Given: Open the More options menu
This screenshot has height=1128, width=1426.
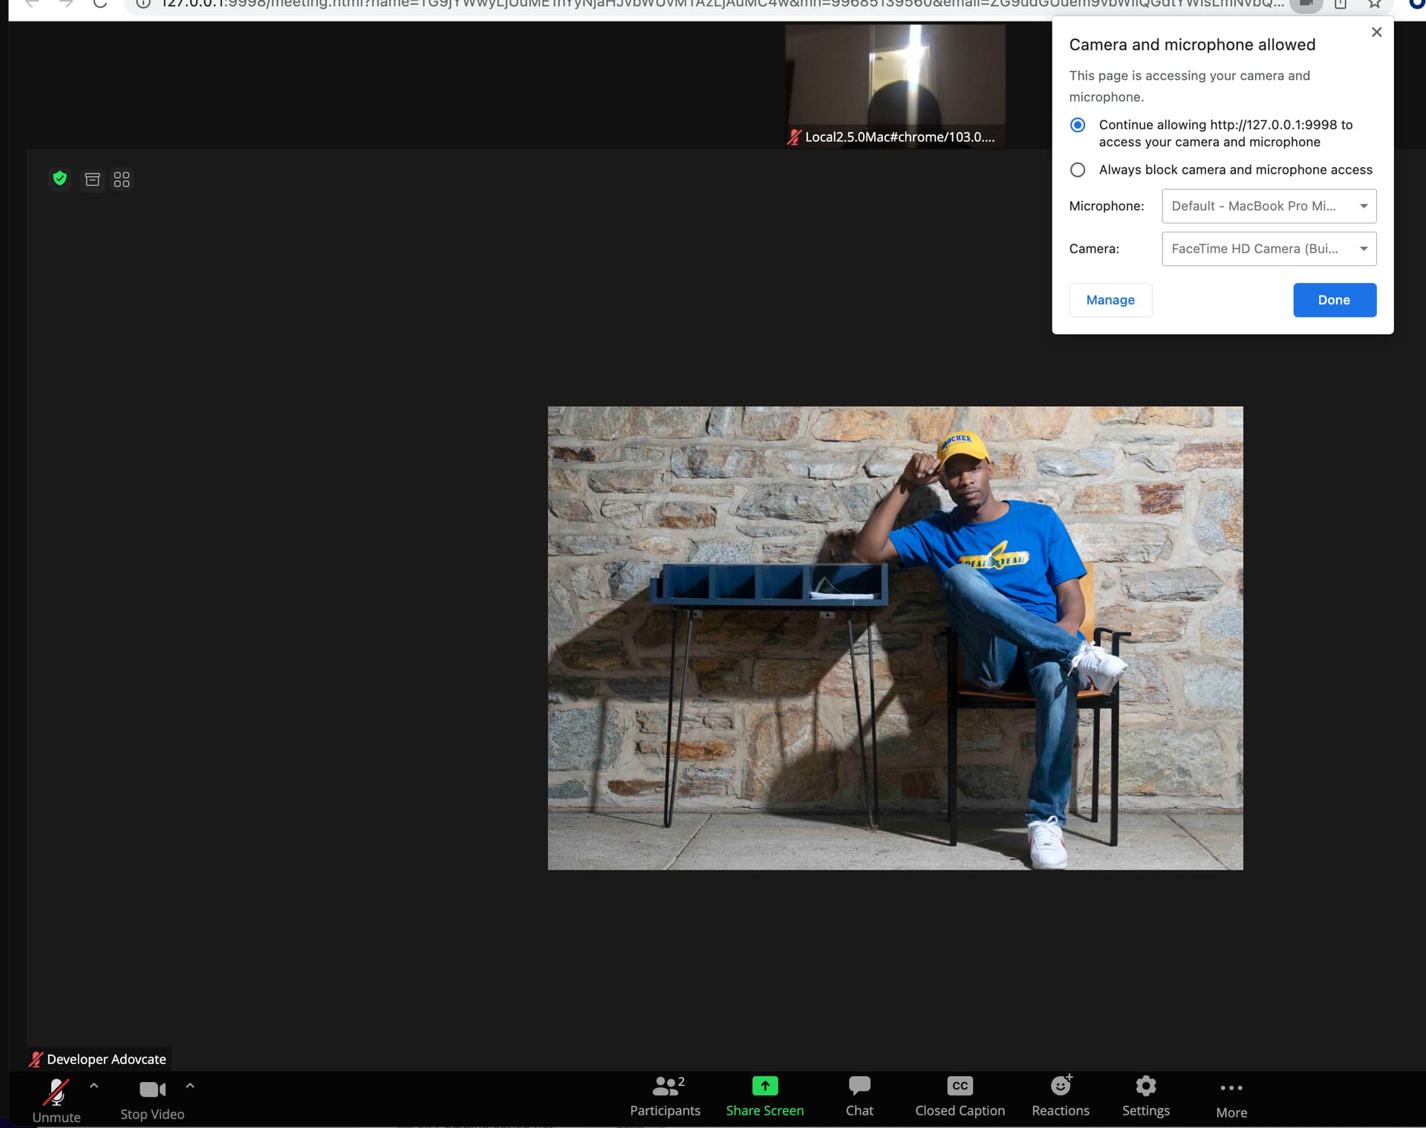Looking at the screenshot, I should pos(1231,1098).
